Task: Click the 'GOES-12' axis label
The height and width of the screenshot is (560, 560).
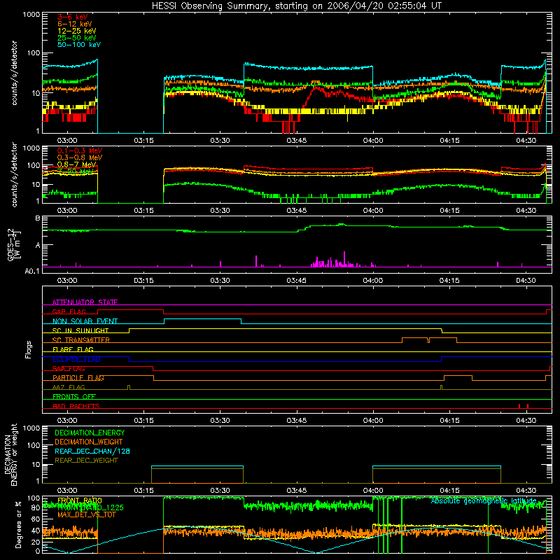Action: click(10, 244)
